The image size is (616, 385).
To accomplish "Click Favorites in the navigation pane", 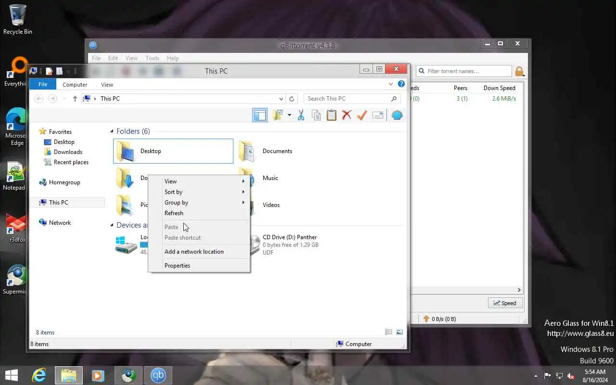I will [60, 132].
